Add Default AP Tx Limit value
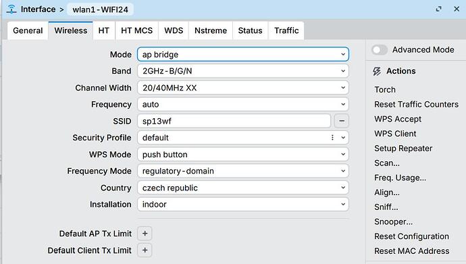Screen dimensions: 466x264 [x=145, y=234]
